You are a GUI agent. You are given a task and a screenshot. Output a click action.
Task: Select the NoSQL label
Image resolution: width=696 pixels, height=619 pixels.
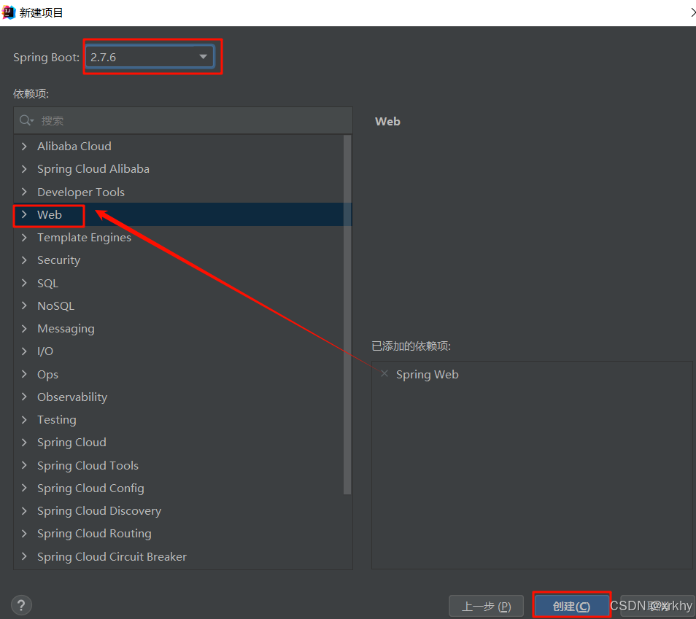pos(55,305)
